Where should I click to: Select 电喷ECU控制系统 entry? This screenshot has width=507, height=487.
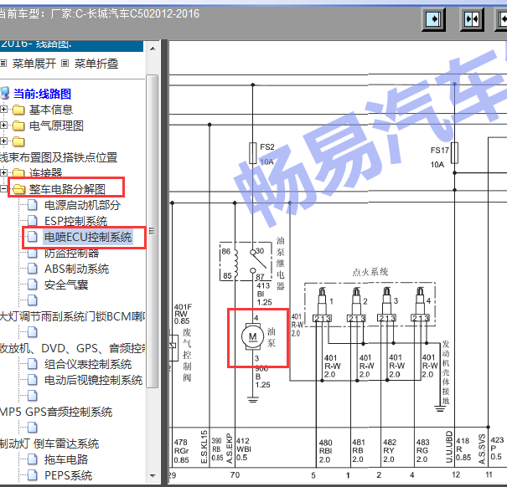(88, 237)
